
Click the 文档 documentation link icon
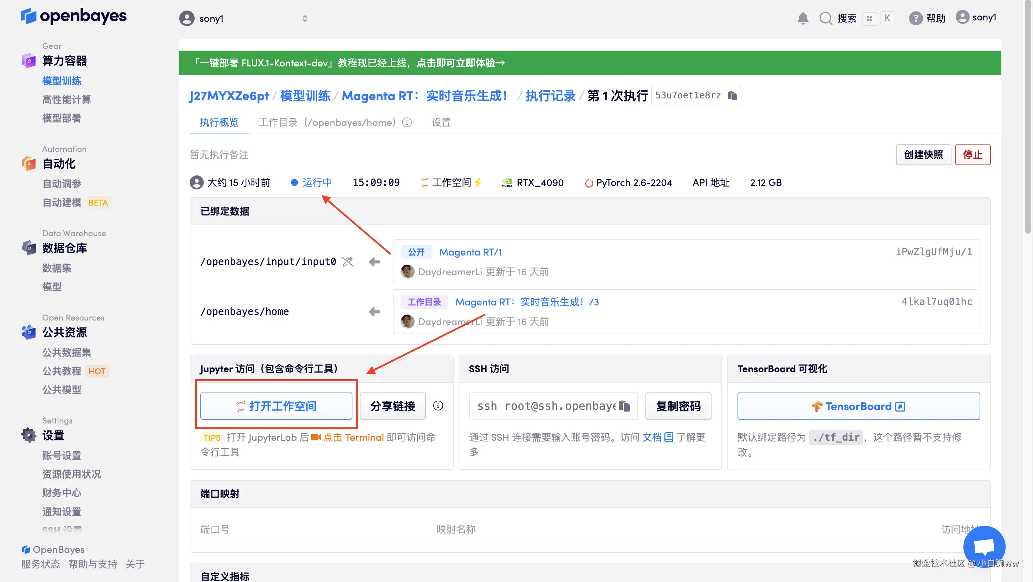pyautogui.click(x=669, y=437)
